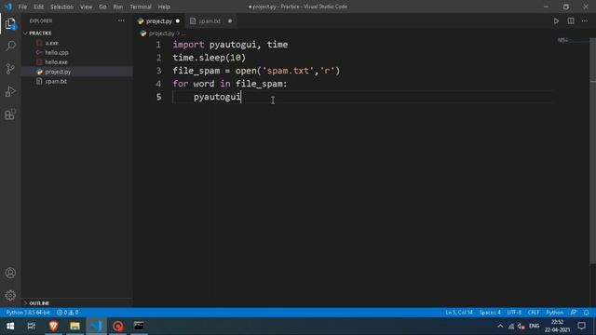Open the Windows action center icon
Image resolution: width=596 pixels, height=335 pixels.
[x=581, y=326]
